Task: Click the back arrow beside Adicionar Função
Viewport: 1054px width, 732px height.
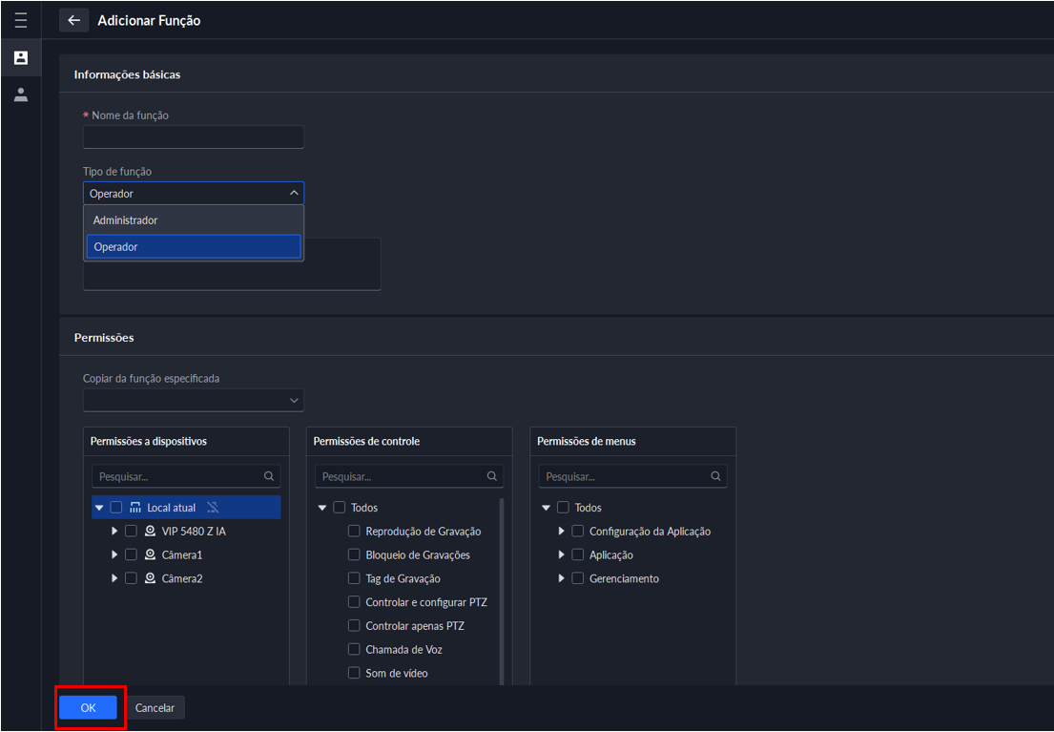Action: pyautogui.click(x=73, y=20)
